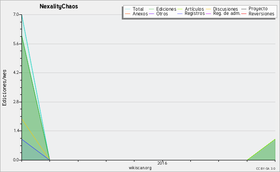280x172 pixels.
Task: Click the Otros legend entry
Action: click(162, 13)
